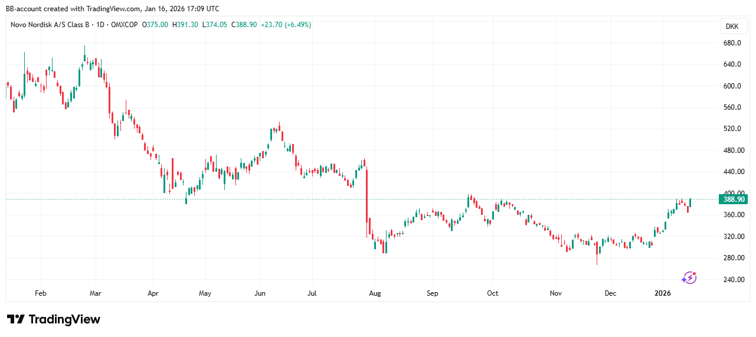This screenshot has width=756, height=337.
Task: Click the 680.0 price axis label
Action: (x=732, y=43)
